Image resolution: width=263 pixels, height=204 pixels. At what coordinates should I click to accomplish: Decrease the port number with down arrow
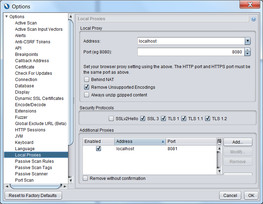pyautogui.click(x=248, y=54)
